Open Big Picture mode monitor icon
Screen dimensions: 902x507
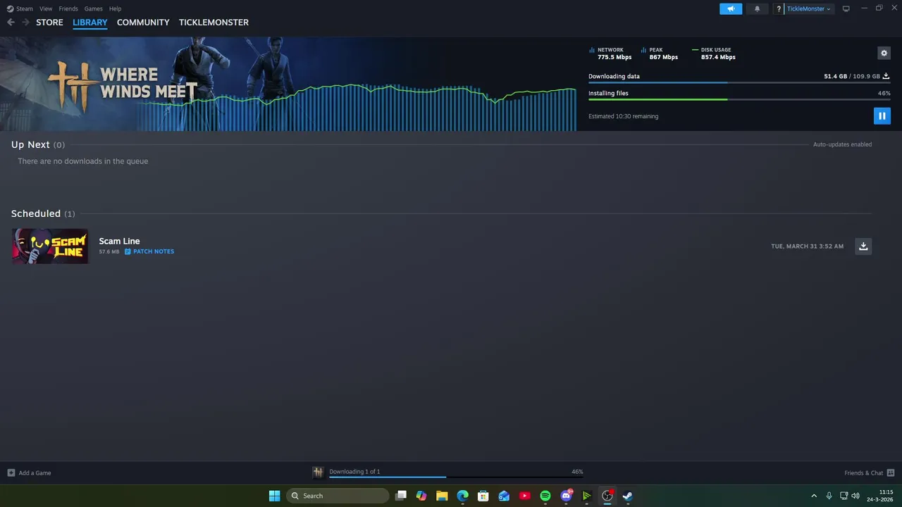tap(846, 8)
